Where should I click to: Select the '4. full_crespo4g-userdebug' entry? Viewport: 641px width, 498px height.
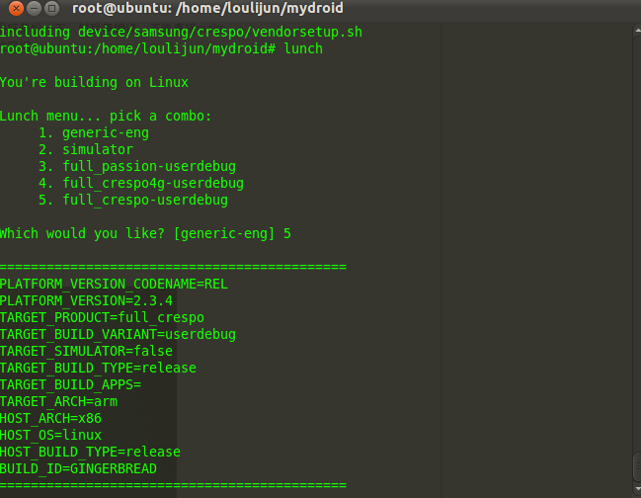point(141,183)
